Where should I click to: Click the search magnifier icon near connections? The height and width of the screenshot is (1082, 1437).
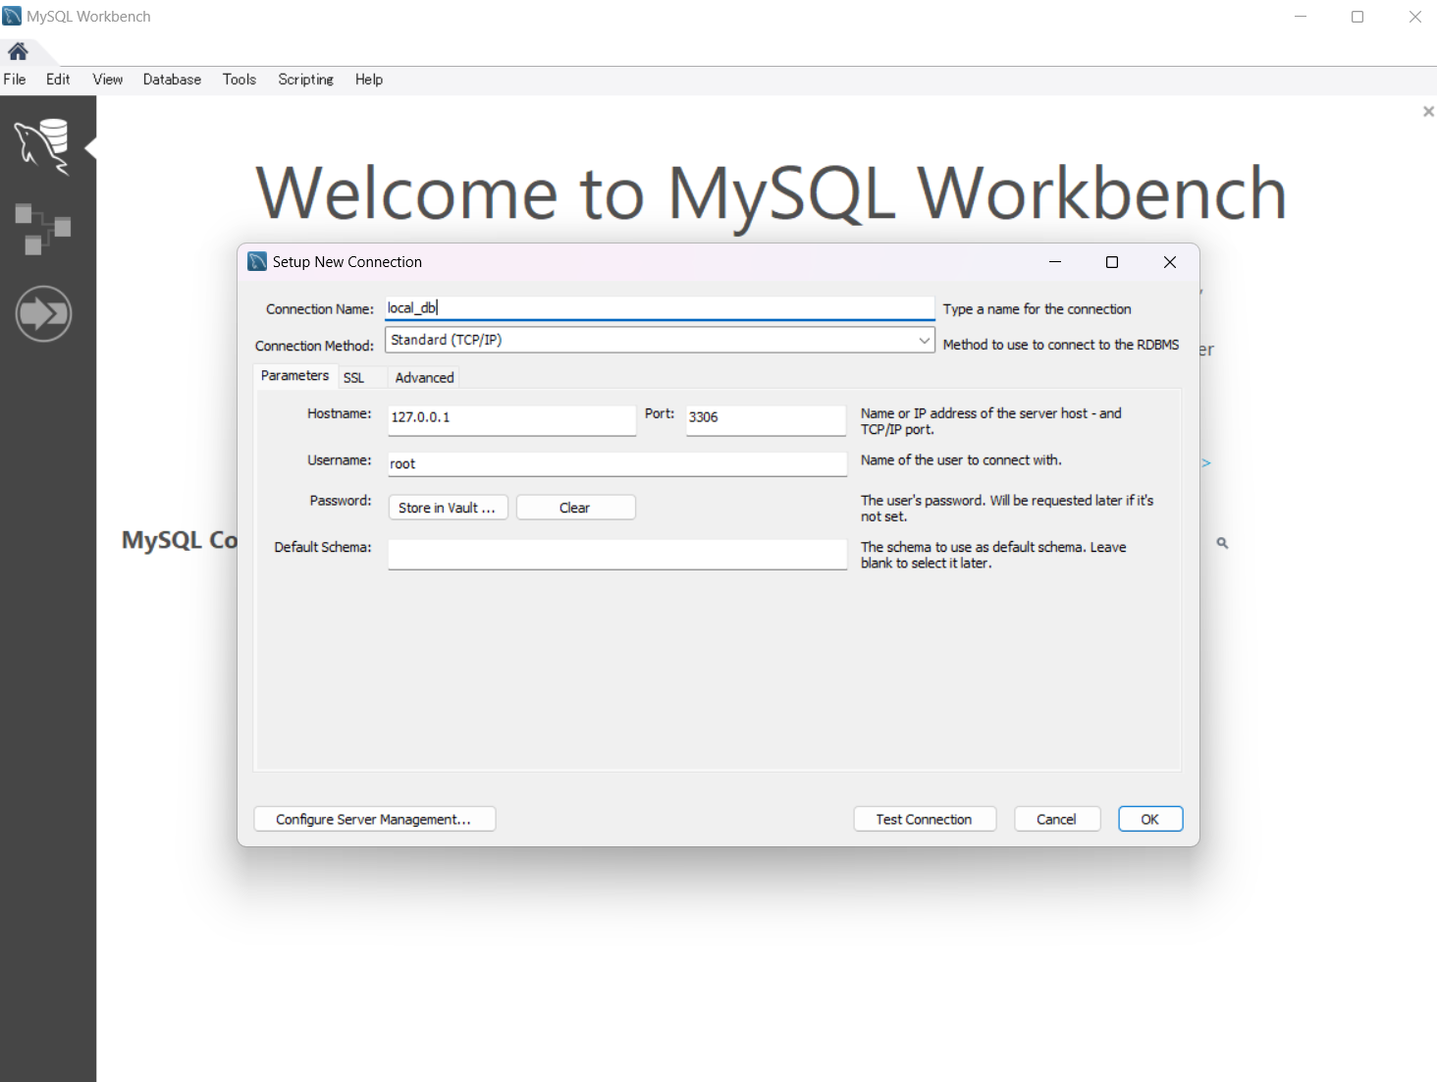coord(1222,543)
